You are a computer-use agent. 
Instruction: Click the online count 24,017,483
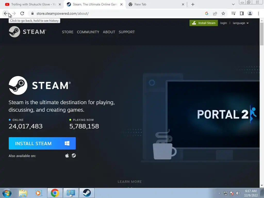click(26, 126)
